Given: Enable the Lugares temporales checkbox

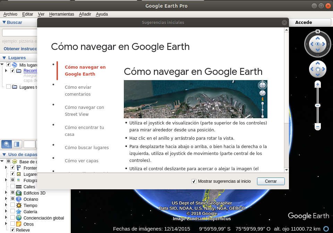Looking at the screenshot, I should coord(8,87).
